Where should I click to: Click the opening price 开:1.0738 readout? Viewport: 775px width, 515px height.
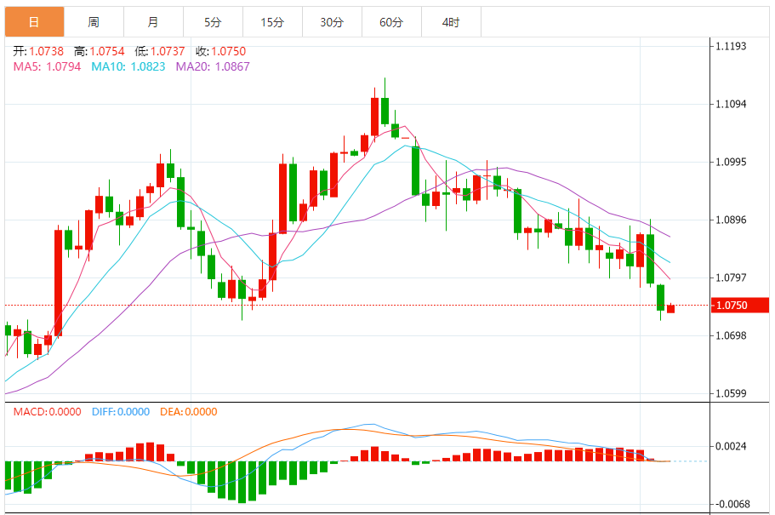38,51
